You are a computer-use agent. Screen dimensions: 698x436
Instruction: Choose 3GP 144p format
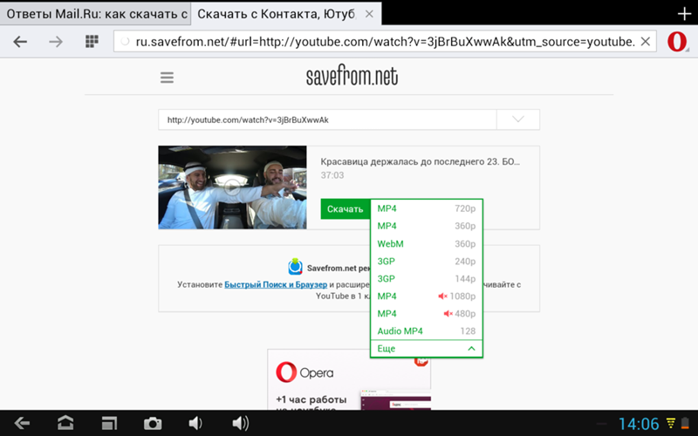(x=427, y=278)
